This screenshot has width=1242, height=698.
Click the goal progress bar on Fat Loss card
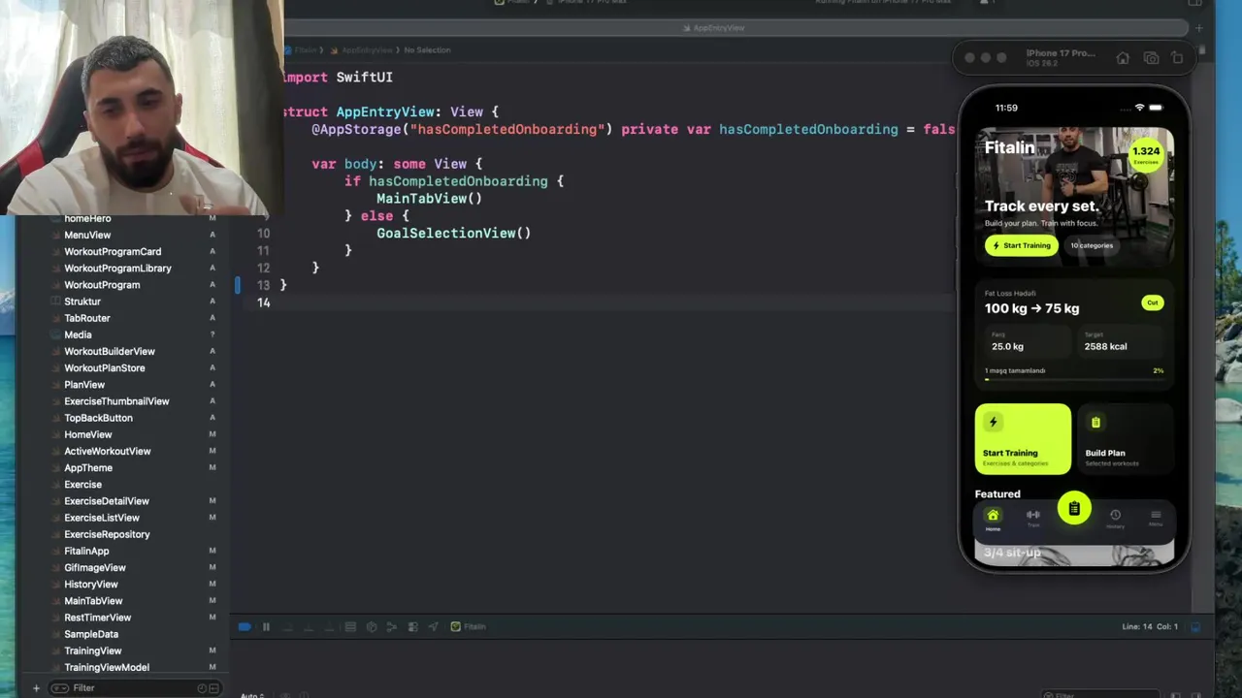pos(1074,379)
